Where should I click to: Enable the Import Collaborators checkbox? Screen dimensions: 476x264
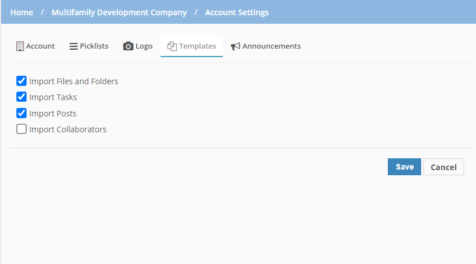(x=21, y=129)
